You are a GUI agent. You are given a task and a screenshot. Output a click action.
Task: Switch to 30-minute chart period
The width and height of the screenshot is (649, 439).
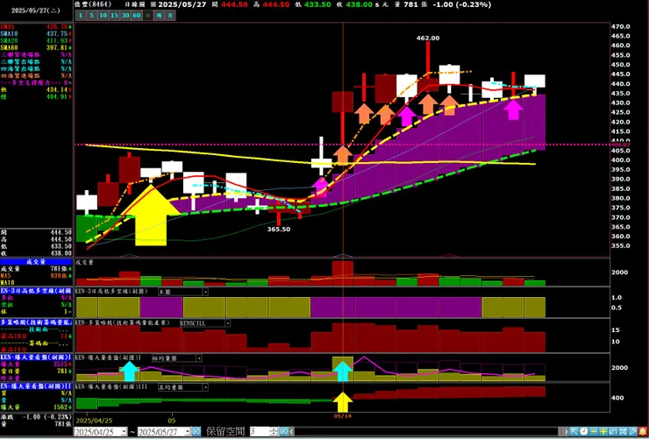click(x=125, y=16)
